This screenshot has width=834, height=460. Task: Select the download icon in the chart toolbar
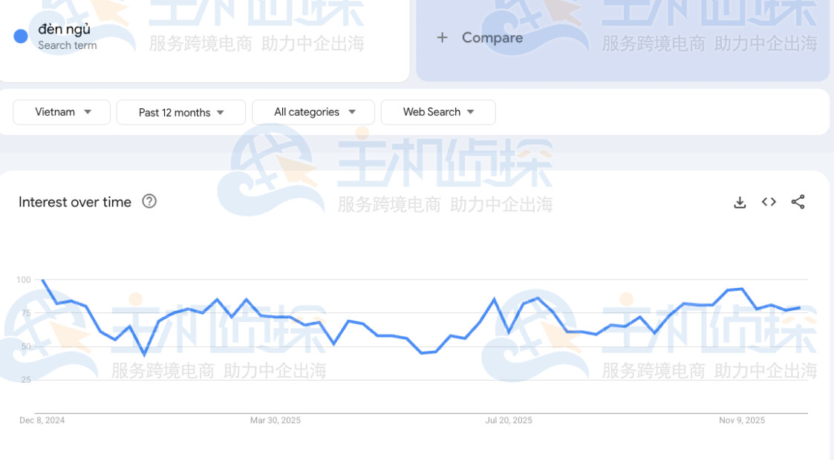(740, 201)
